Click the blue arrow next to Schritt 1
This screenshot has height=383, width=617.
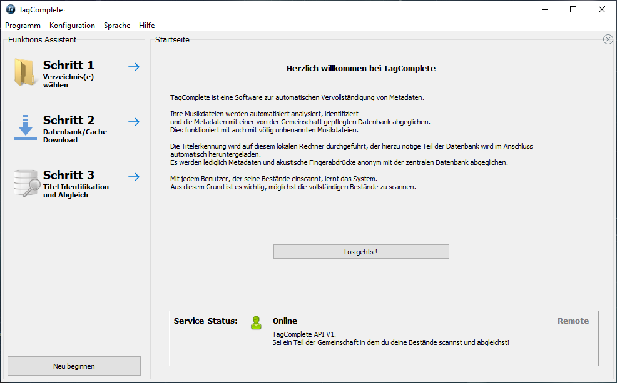pyautogui.click(x=134, y=67)
